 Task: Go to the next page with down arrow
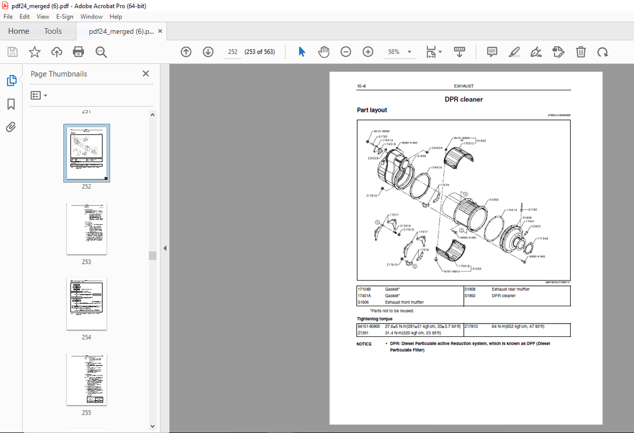[x=208, y=52]
